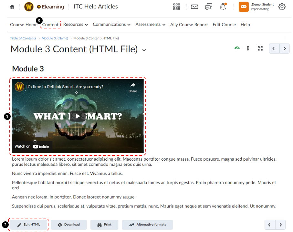293x232 pixels.
Task: Open the subscription alerts chat icon
Action: click(x=208, y=6)
